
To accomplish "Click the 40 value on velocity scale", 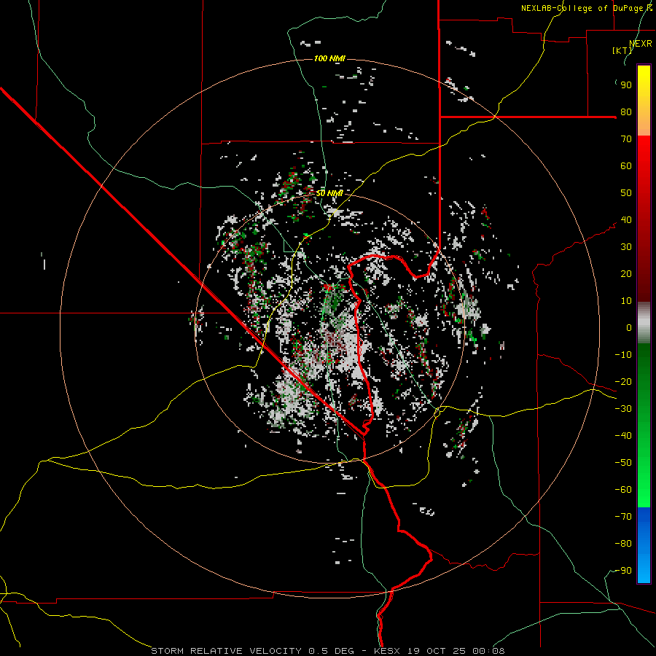I will click(626, 220).
